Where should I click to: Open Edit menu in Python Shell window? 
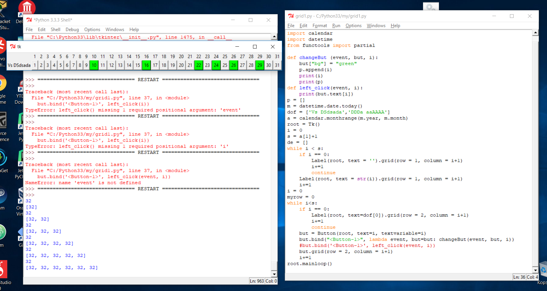tap(42, 29)
